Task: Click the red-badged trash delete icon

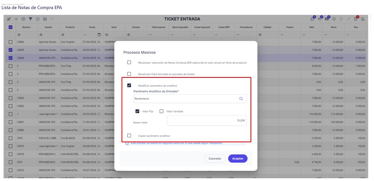Action: pyautogui.click(x=356, y=19)
